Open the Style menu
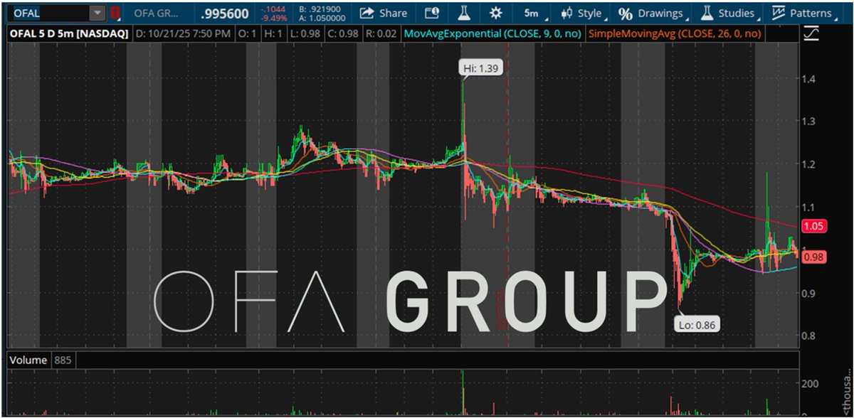The width and height of the screenshot is (854, 418). tap(584, 13)
